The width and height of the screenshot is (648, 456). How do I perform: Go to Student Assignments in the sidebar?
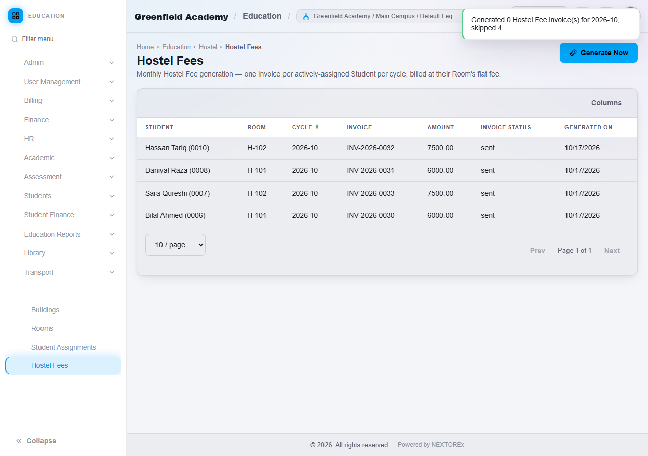[63, 347]
